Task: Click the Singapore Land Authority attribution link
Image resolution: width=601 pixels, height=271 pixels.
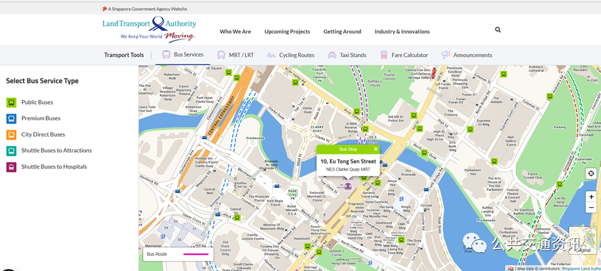Action: 581,268
